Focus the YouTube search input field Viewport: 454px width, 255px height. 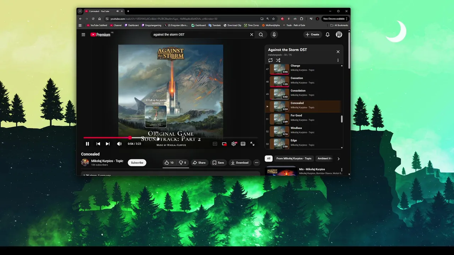click(x=200, y=34)
